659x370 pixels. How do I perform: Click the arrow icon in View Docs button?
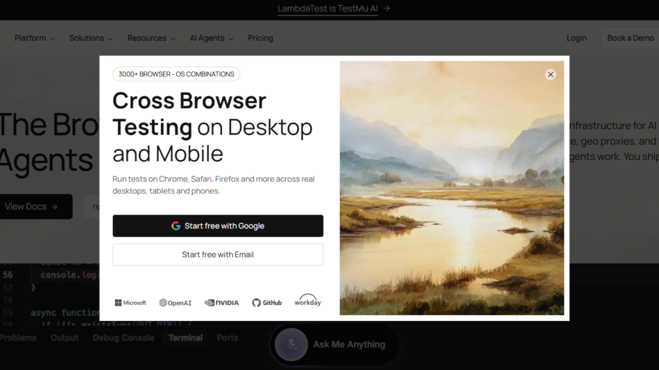(54, 206)
